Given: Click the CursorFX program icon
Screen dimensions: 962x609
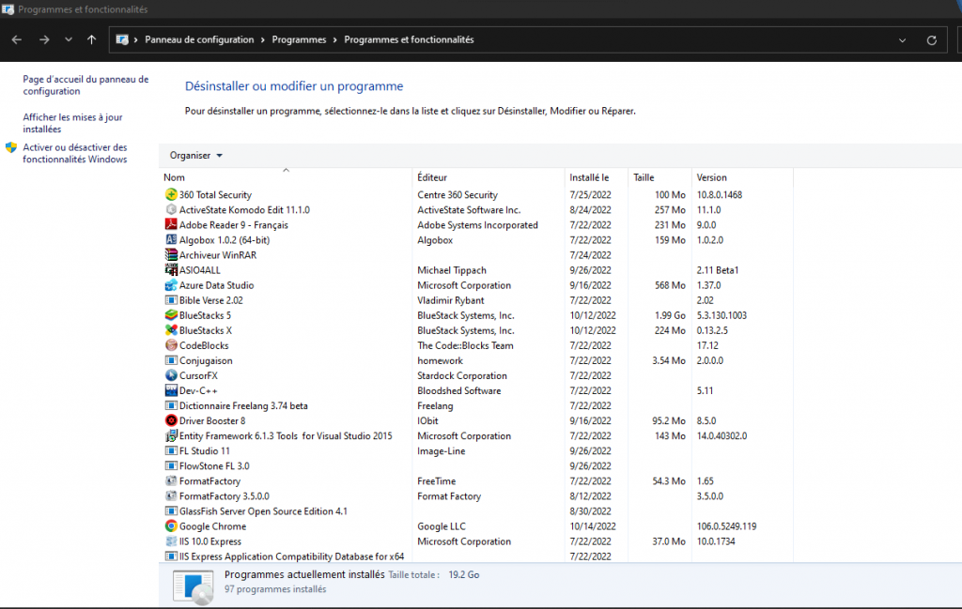Looking at the screenshot, I should pyautogui.click(x=171, y=375).
